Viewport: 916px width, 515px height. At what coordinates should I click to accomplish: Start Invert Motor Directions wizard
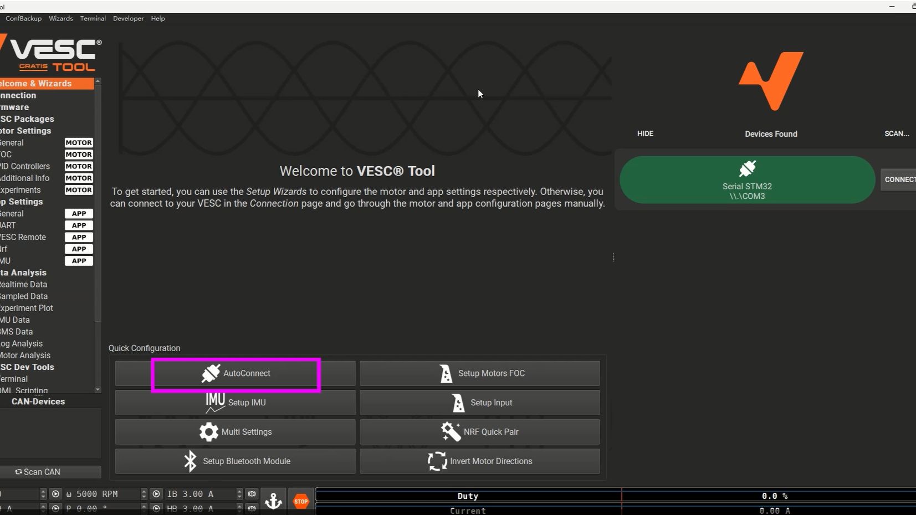point(479,461)
